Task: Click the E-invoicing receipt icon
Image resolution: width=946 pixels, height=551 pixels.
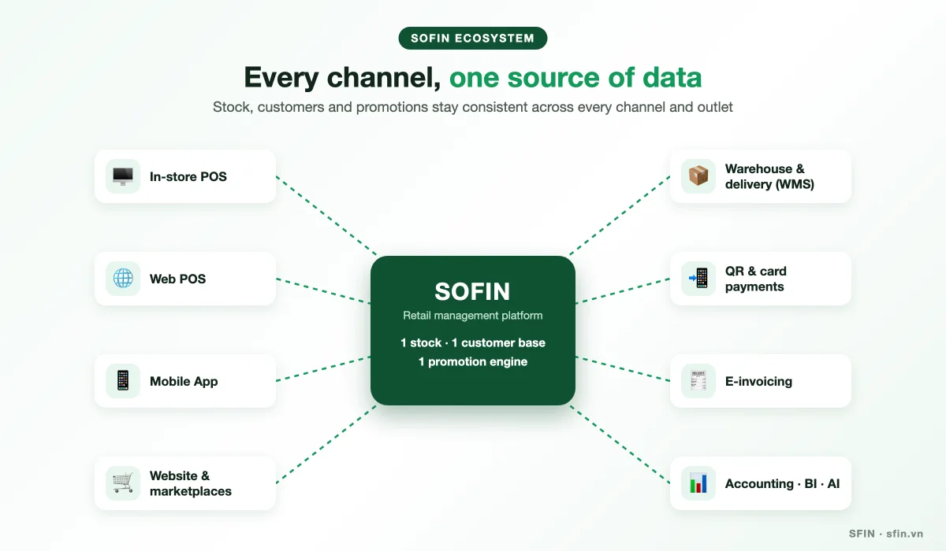Action: [698, 381]
